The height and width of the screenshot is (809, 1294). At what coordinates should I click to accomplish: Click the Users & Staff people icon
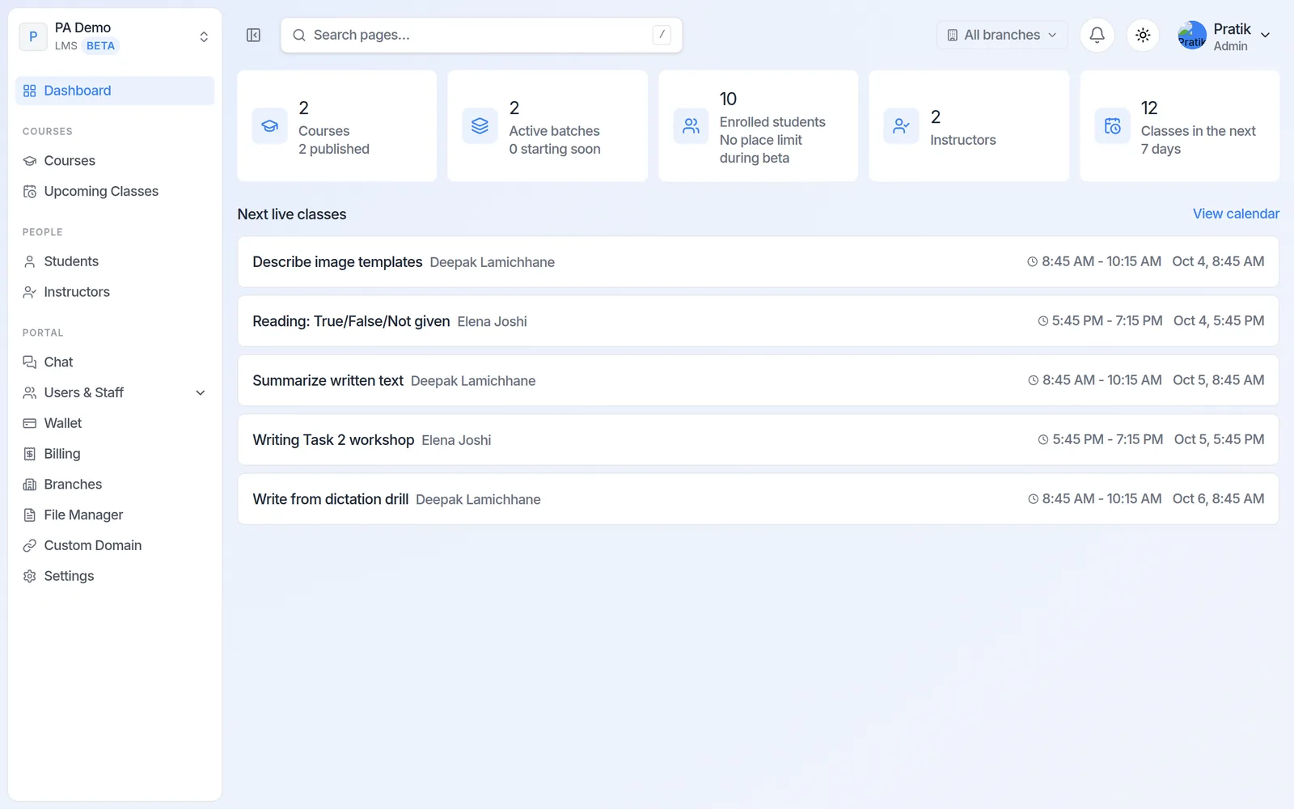pyautogui.click(x=30, y=392)
